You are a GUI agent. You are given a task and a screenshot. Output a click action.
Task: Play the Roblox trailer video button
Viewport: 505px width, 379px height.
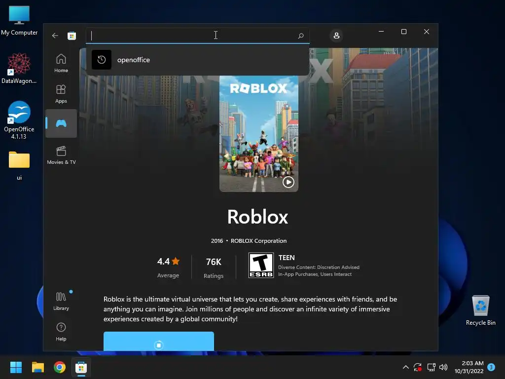[288, 182]
